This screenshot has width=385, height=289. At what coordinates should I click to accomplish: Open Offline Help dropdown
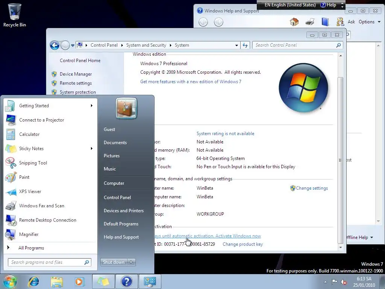[360, 237]
